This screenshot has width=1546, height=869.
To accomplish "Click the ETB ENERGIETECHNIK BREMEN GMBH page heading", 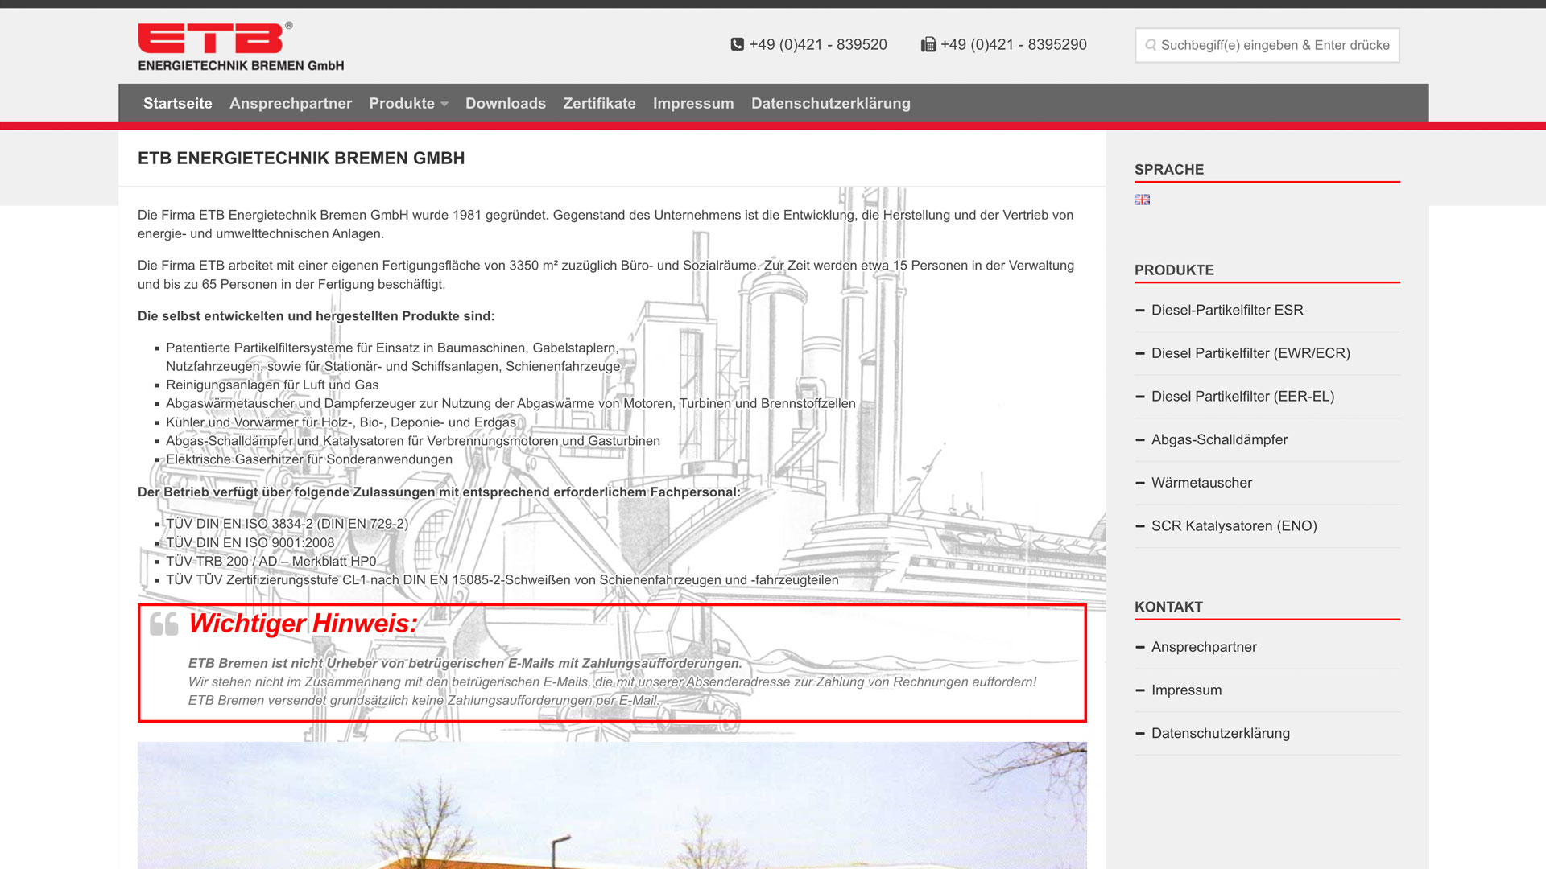I will click(x=301, y=159).
